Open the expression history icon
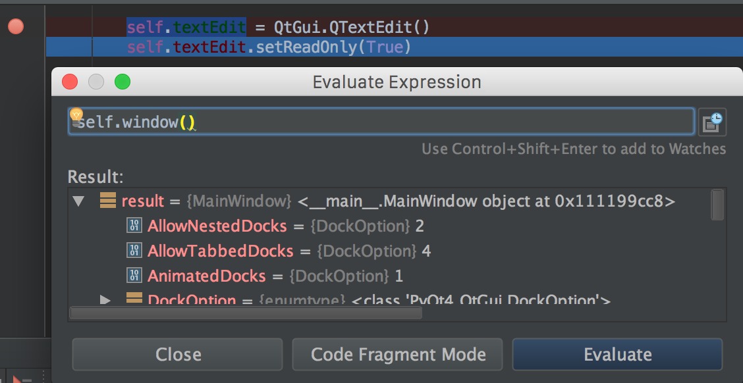Image resolution: width=743 pixels, height=383 pixels. pyautogui.click(x=714, y=121)
